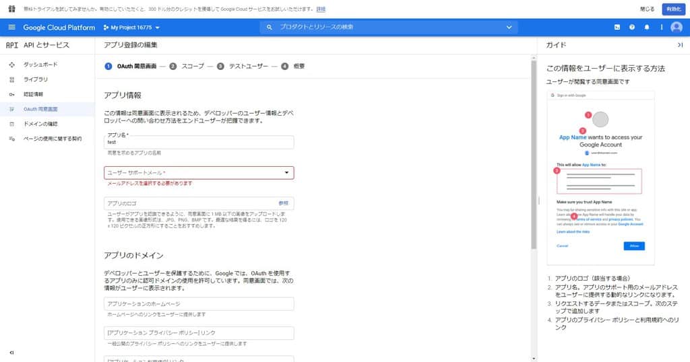690x362 pixels.
Task: Go to 認証情報 in sidebar
Action: tap(34, 94)
